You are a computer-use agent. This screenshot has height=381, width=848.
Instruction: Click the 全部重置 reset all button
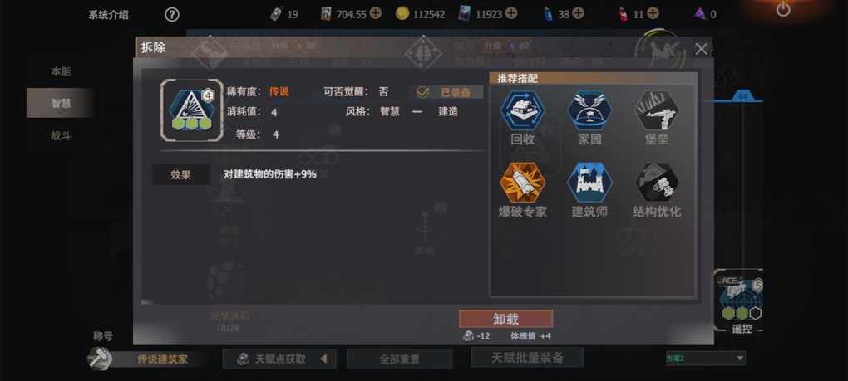pyautogui.click(x=399, y=359)
